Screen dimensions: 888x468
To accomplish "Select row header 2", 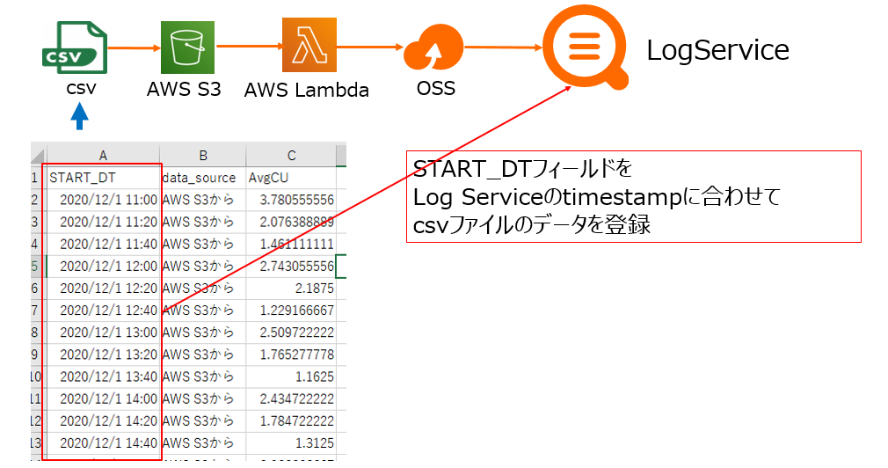I will coord(38,200).
